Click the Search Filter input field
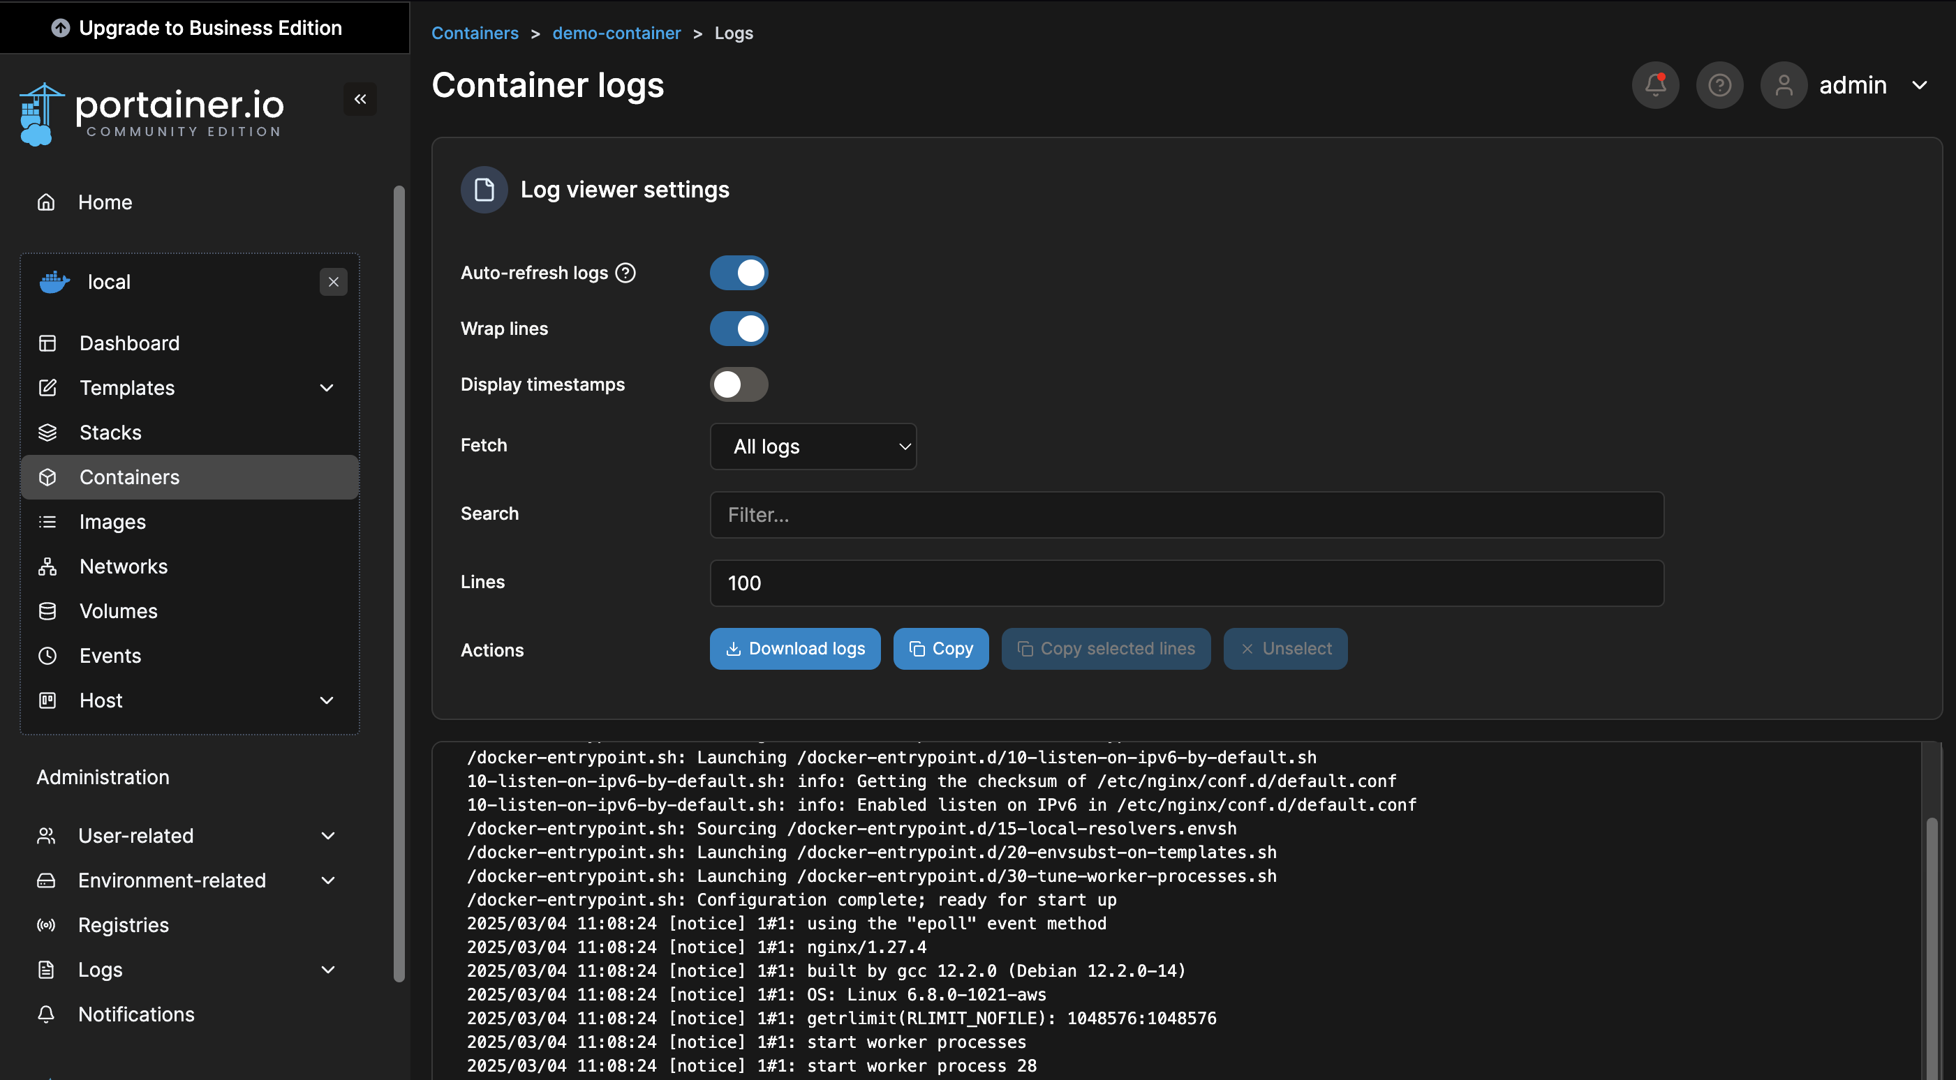The width and height of the screenshot is (1956, 1080). (1187, 516)
